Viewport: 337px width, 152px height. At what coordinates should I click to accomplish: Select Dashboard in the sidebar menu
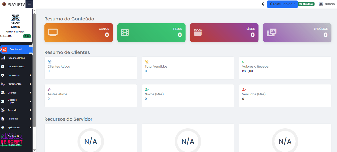tap(16, 49)
